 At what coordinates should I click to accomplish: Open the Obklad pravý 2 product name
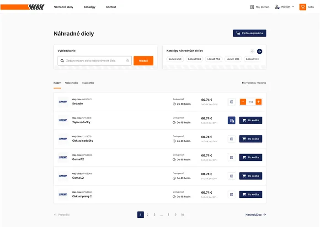pos(82,196)
